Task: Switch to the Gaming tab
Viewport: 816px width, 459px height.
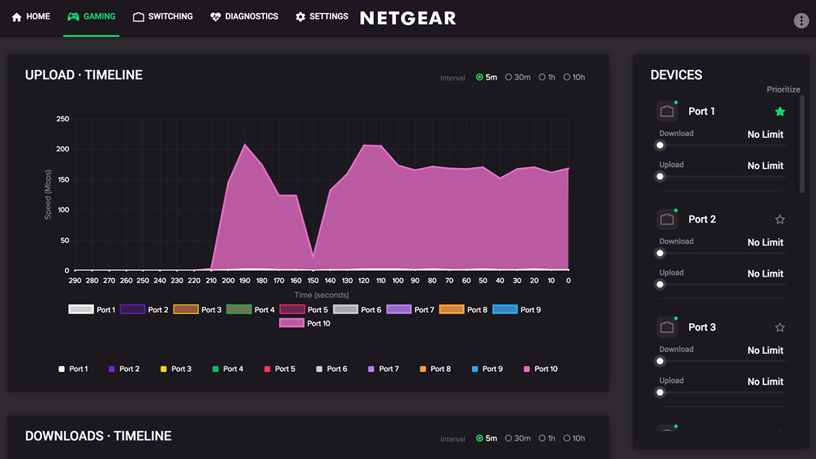Action: pos(91,16)
